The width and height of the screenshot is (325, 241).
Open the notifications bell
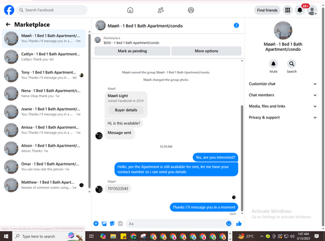(300, 10)
